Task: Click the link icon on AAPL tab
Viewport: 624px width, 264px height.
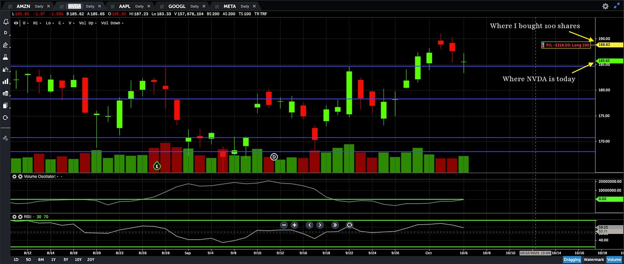Action: [112, 6]
